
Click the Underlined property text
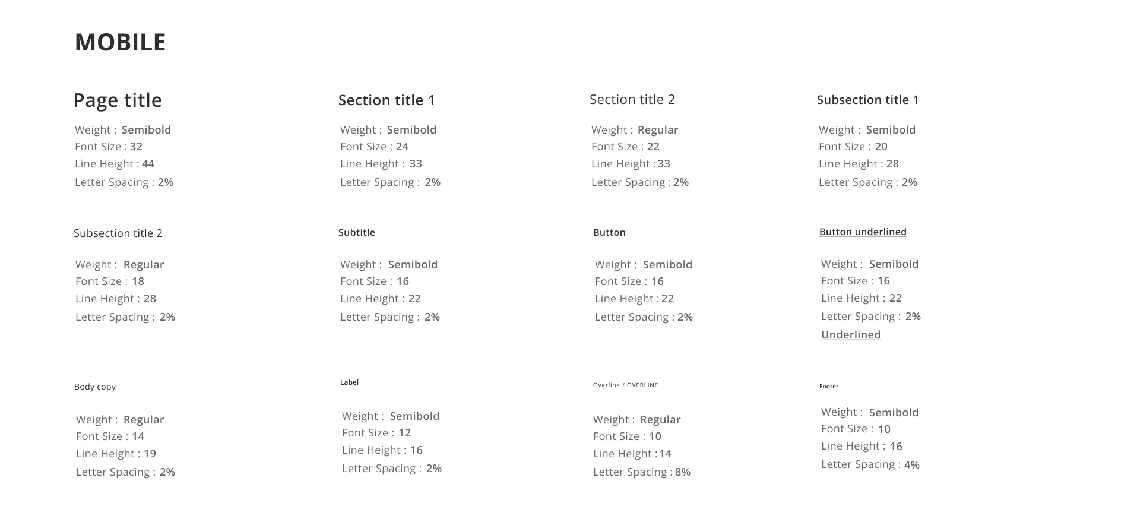pyautogui.click(x=851, y=335)
